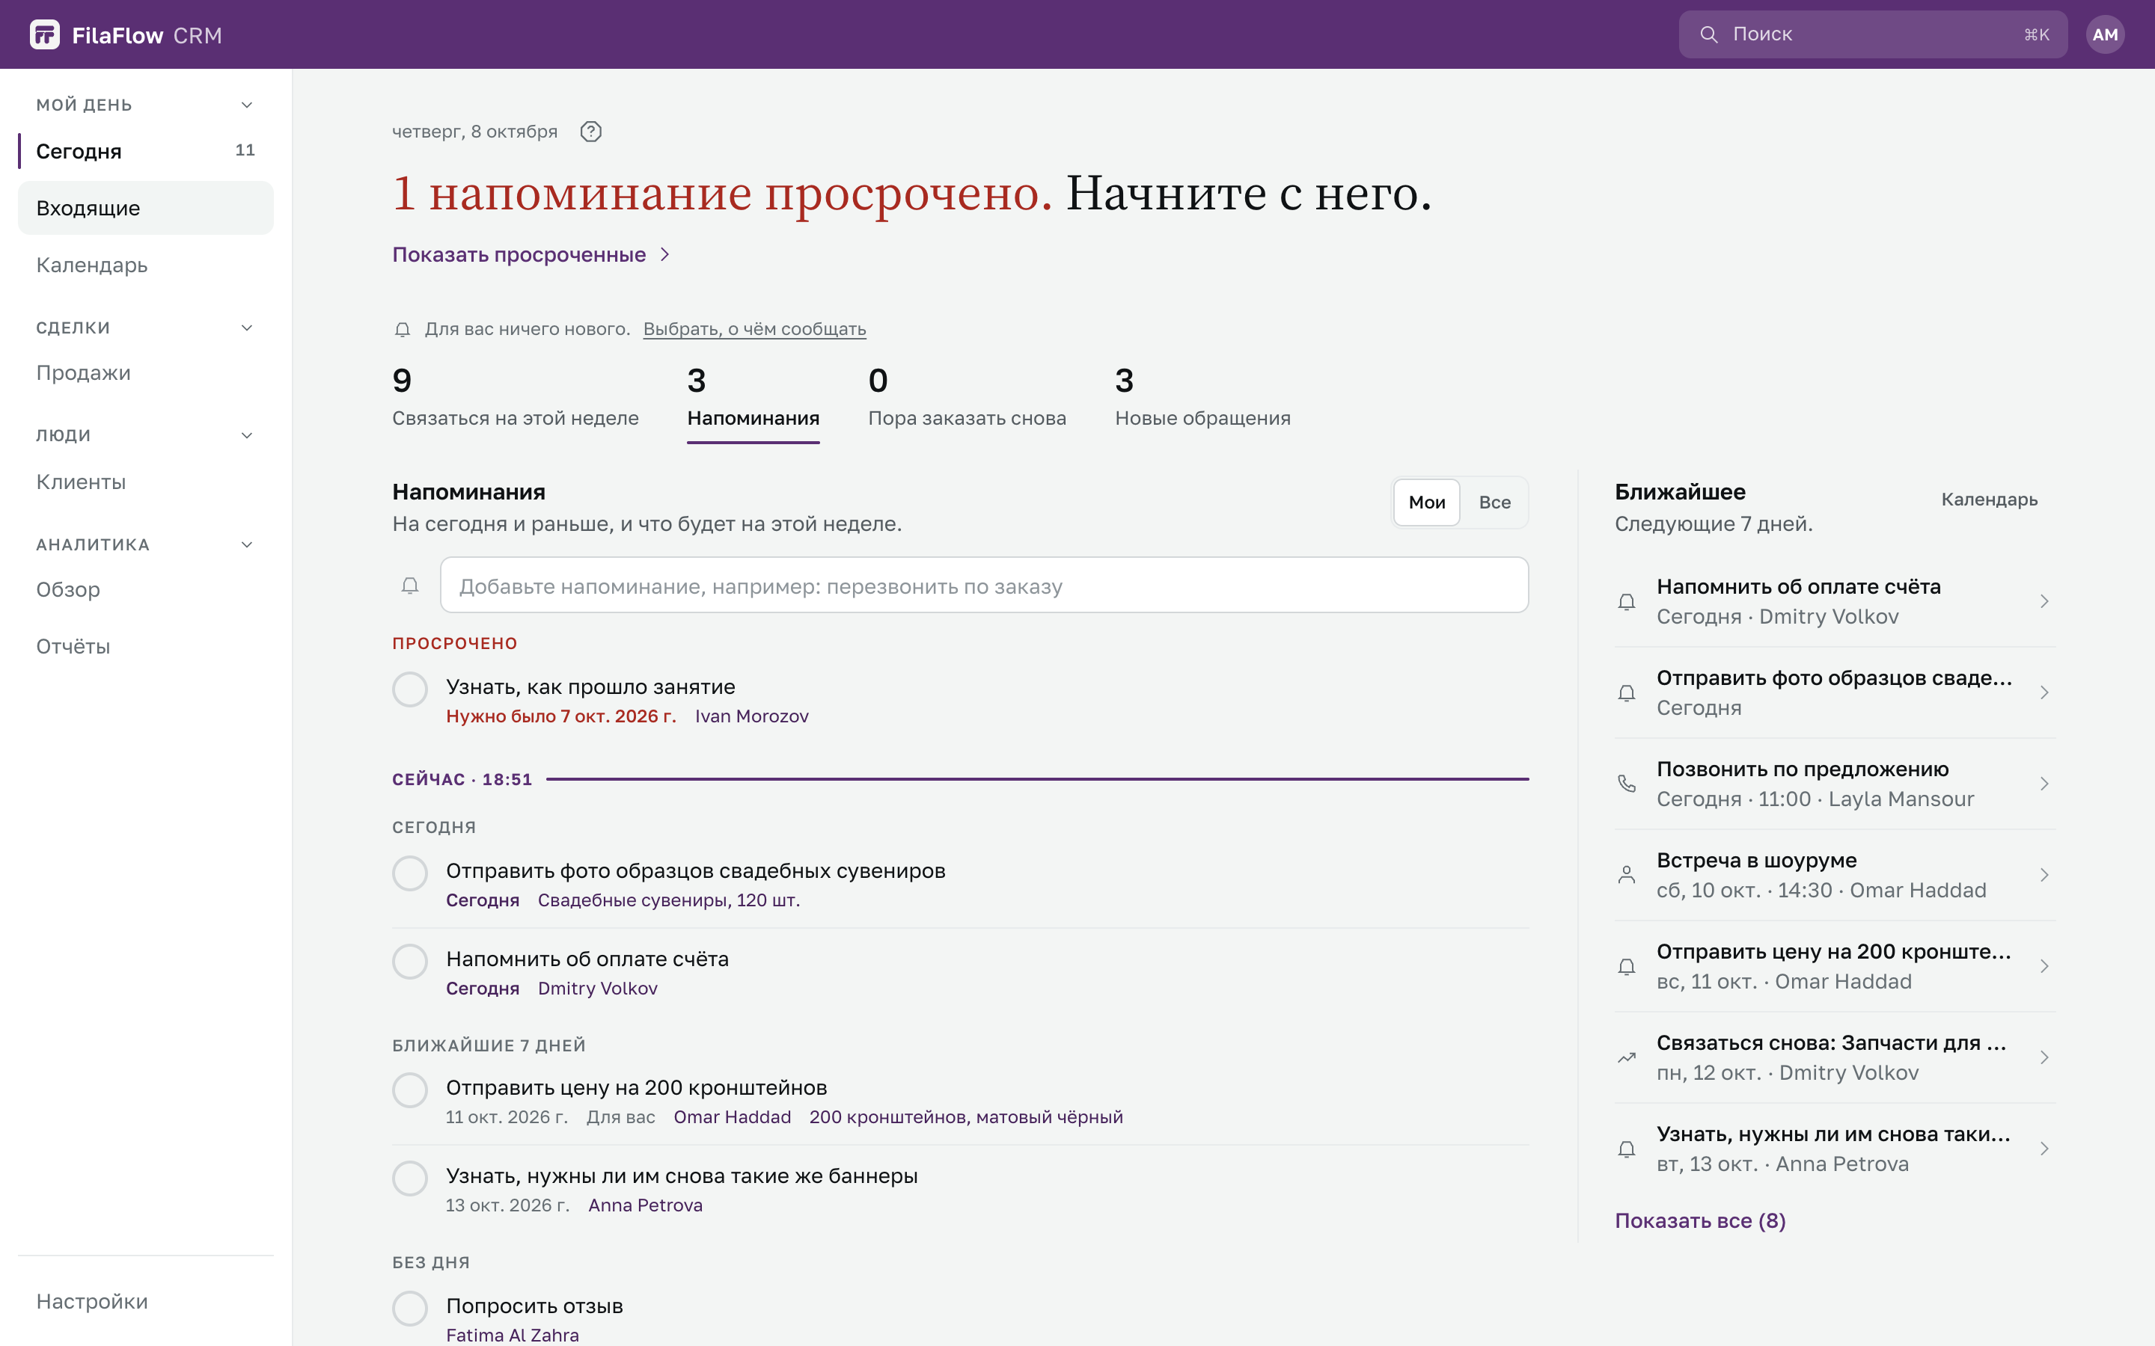The width and height of the screenshot is (2155, 1346).
Task: Open 'Входящие' in the sidebar
Action: (146, 209)
